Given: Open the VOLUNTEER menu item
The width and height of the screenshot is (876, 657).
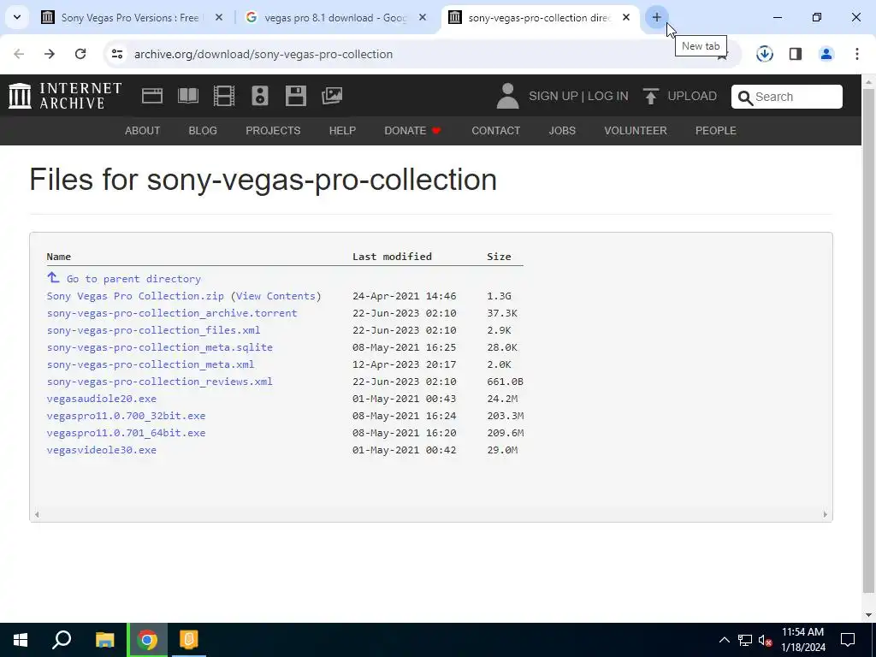Looking at the screenshot, I should (636, 131).
